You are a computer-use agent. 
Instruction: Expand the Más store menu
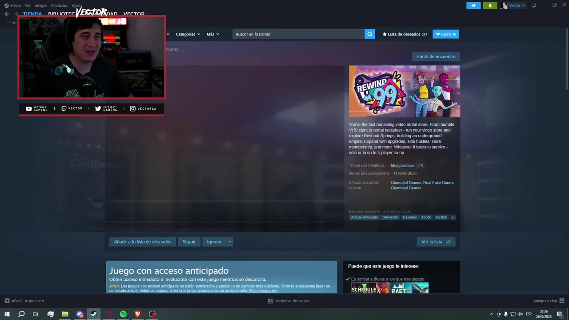[x=213, y=34]
